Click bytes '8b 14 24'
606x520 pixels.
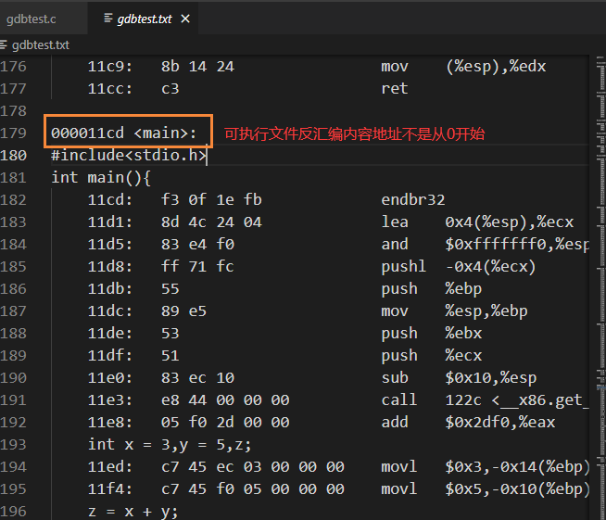[197, 67]
